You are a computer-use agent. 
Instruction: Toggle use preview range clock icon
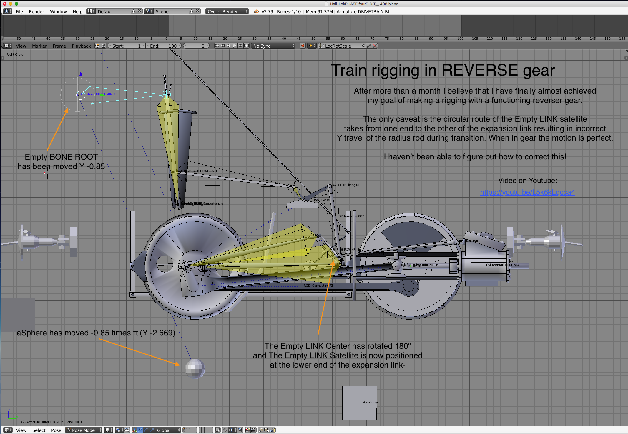coord(97,46)
